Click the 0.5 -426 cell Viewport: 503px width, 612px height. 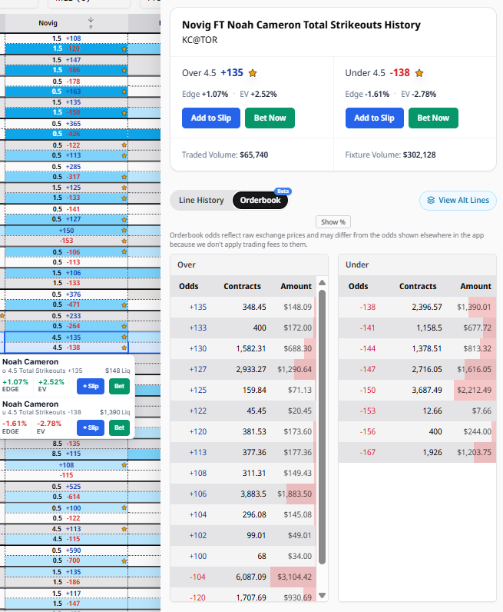coord(66,134)
